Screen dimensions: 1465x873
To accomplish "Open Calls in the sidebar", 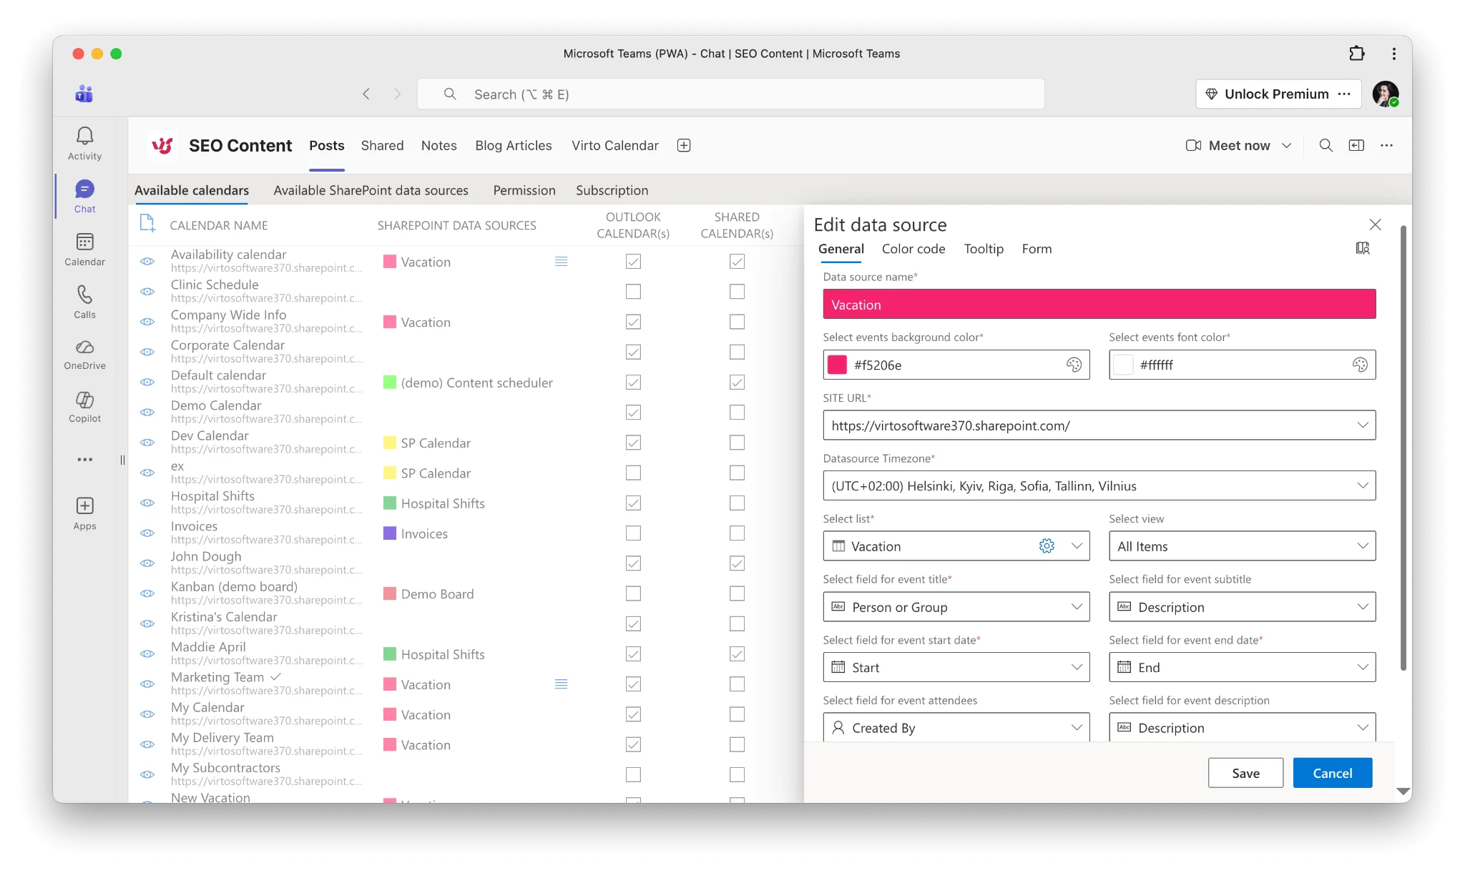I will click(84, 302).
